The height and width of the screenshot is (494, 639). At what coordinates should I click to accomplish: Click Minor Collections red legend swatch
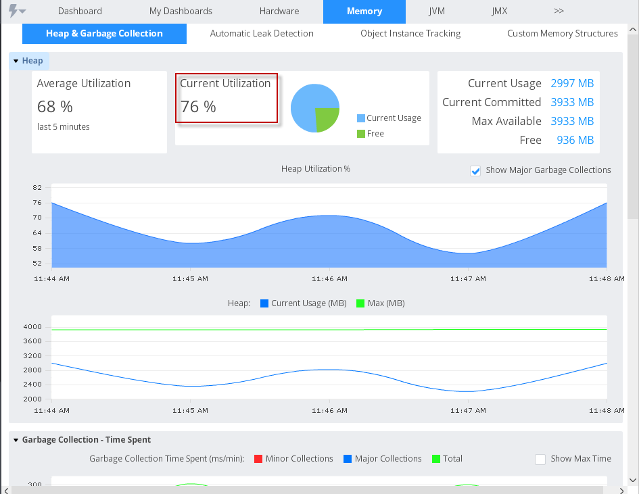tap(258, 459)
